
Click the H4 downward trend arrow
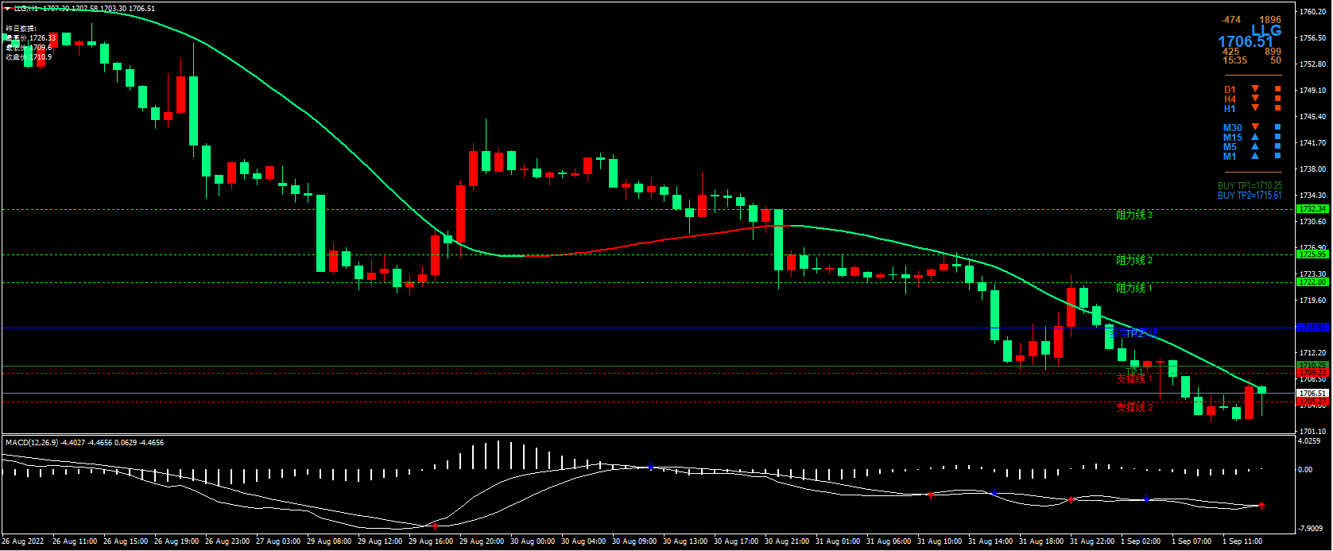pyautogui.click(x=1255, y=99)
